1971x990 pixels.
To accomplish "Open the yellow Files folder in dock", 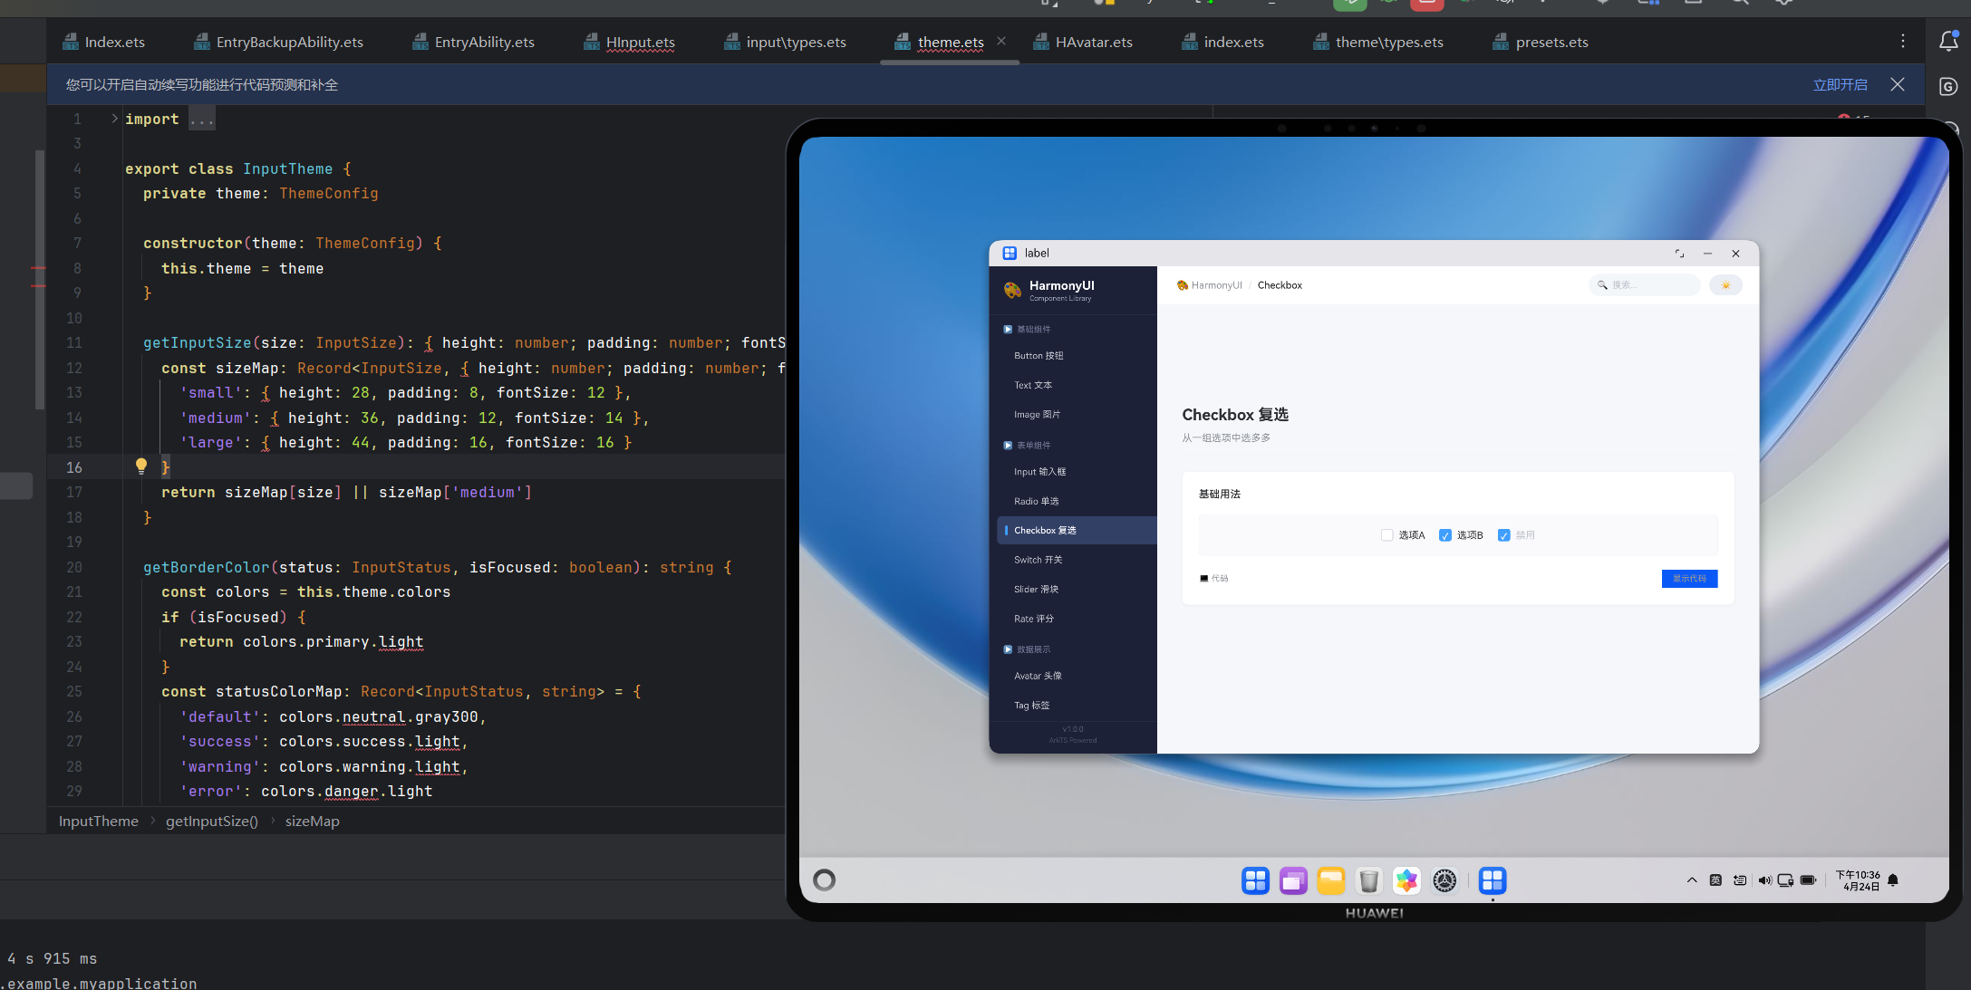I will pos(1330,880).
